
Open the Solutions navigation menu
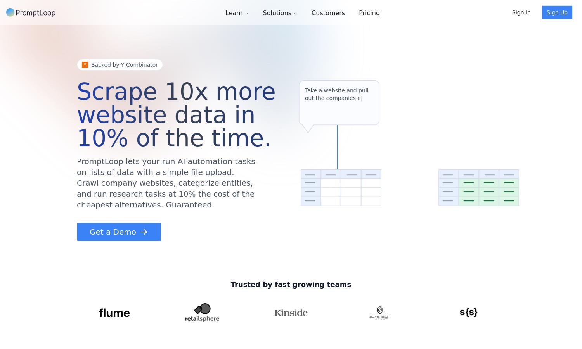click(x=280, y=13)
